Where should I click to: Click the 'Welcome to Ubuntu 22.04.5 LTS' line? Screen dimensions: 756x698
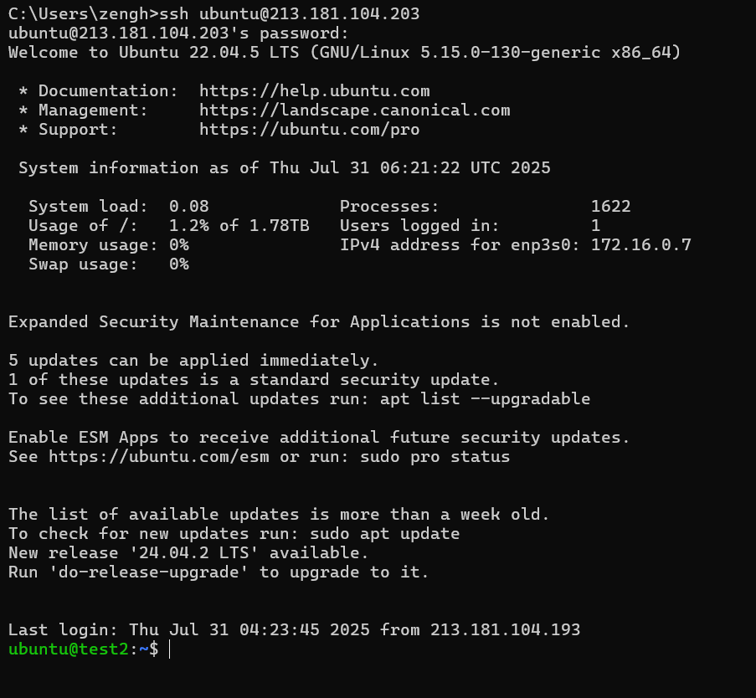(344, 53)
